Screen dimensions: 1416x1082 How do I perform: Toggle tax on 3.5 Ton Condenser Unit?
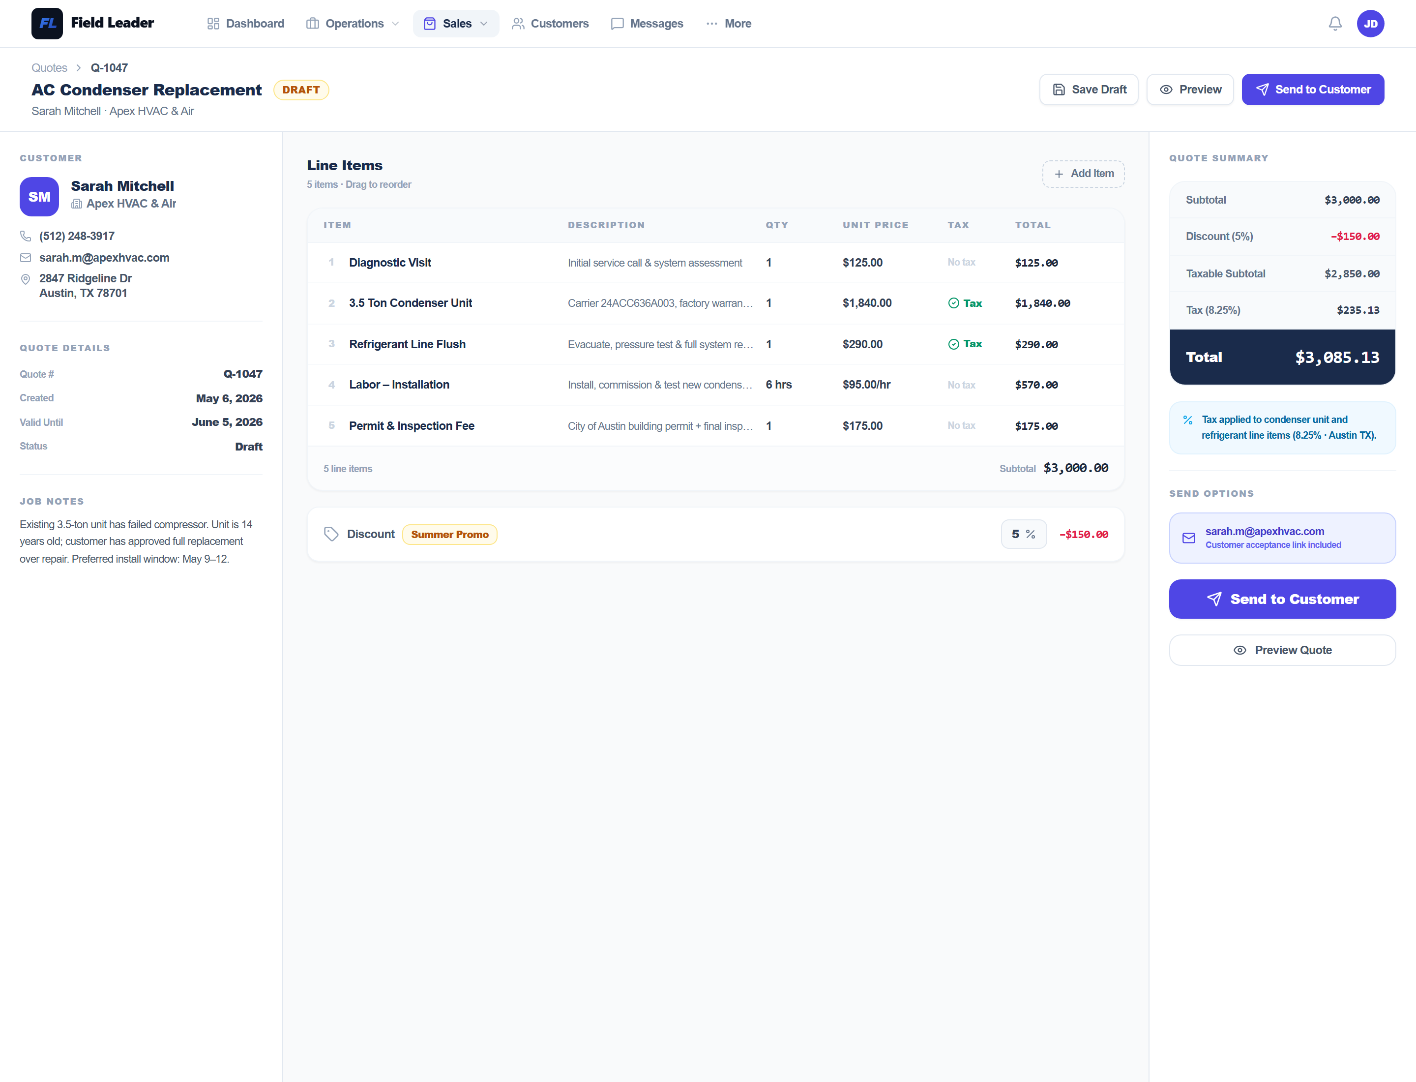[965, 303]
